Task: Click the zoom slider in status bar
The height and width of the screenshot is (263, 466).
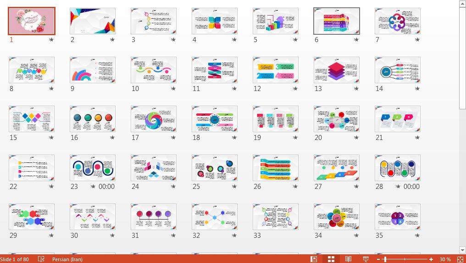Action: pyautogui.click(x=405, y=259)
